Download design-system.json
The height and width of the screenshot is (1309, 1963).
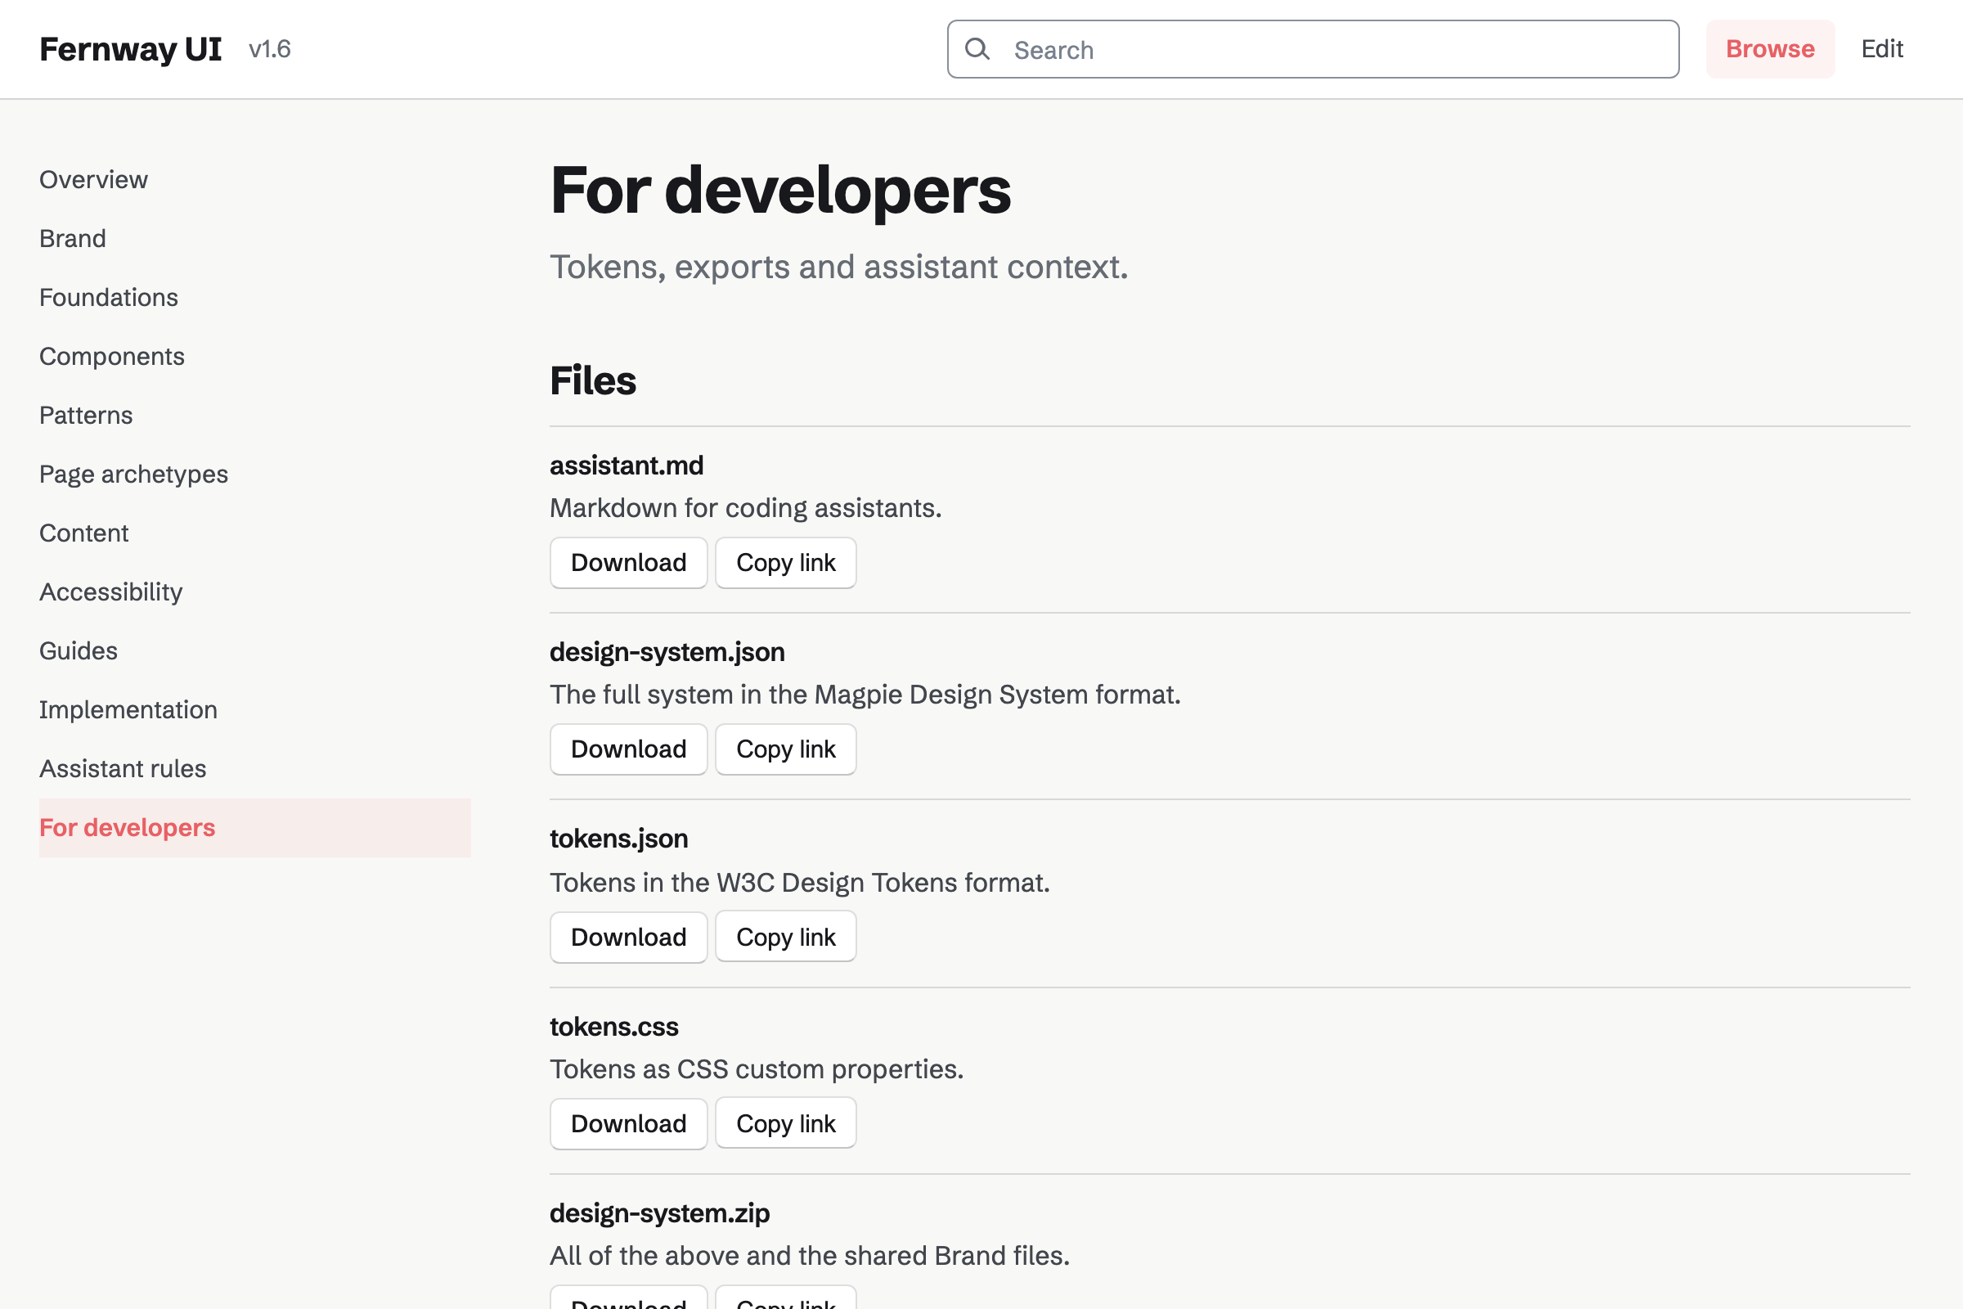point(628,749)
